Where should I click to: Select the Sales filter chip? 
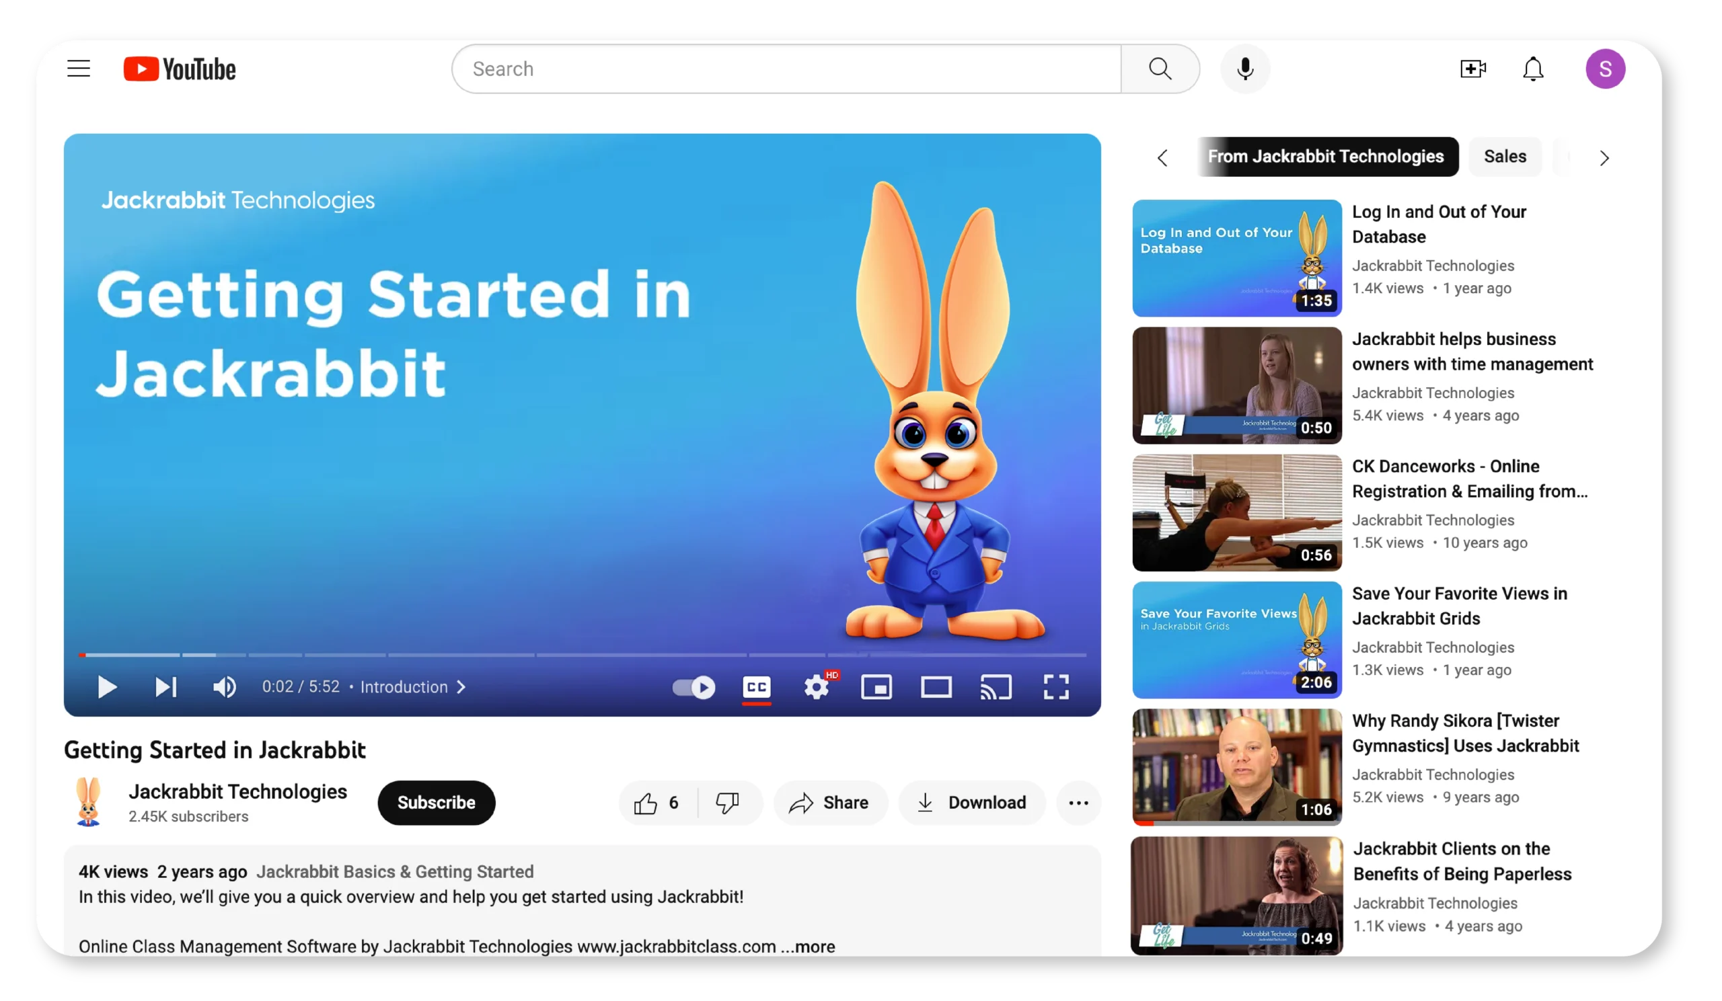[x=1505, y=157]
